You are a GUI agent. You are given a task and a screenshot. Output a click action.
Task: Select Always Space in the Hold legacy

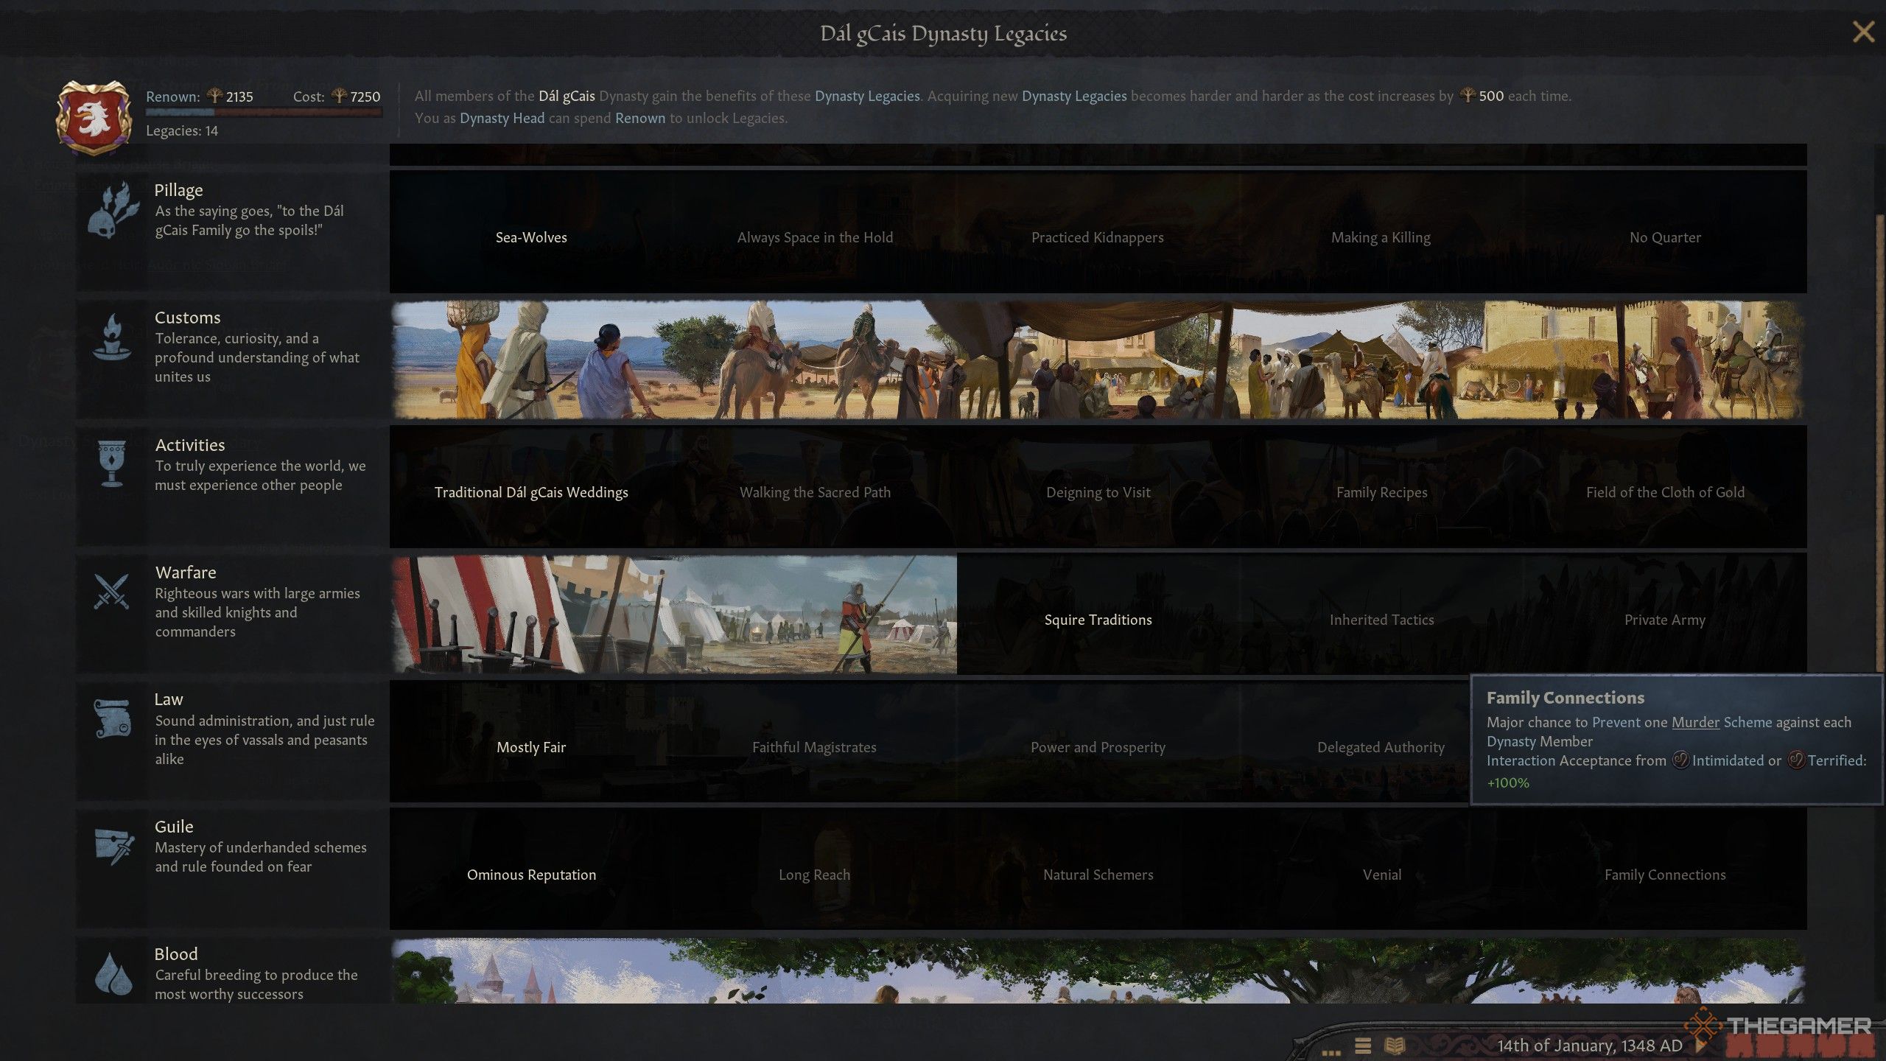[x=815, y=237]
